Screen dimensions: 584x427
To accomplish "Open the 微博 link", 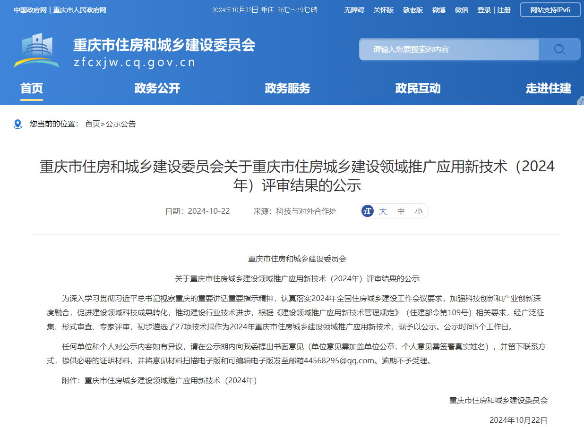I will (x=438, y=10).
